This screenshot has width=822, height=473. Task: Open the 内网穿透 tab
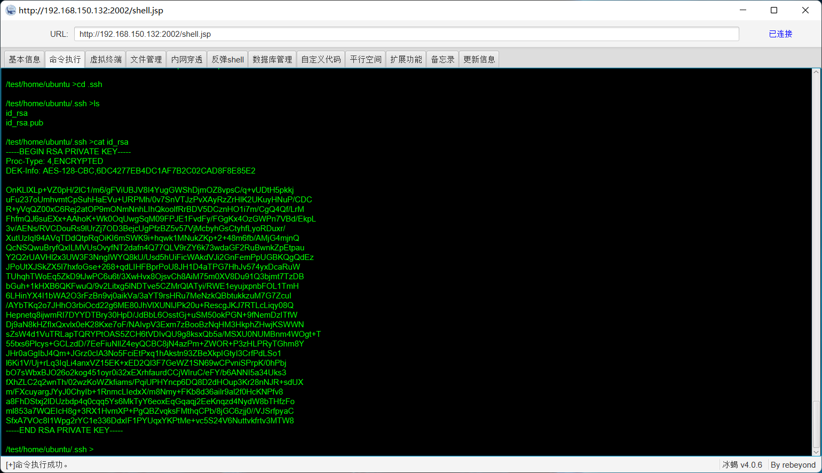[x=187, y=59]
